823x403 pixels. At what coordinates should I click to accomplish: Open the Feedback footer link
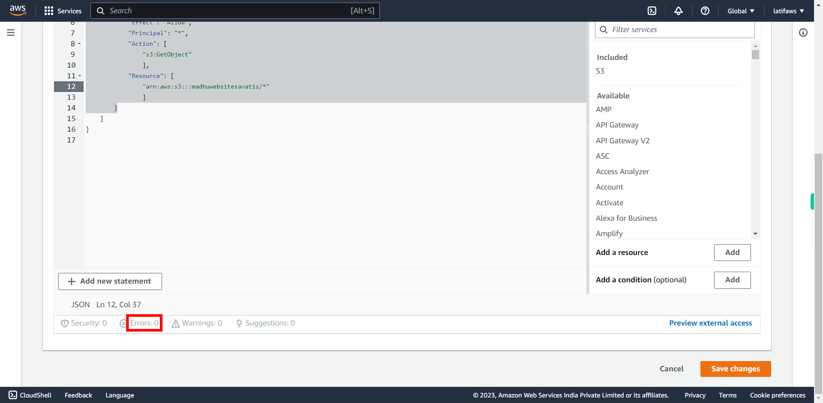(78, 395)
